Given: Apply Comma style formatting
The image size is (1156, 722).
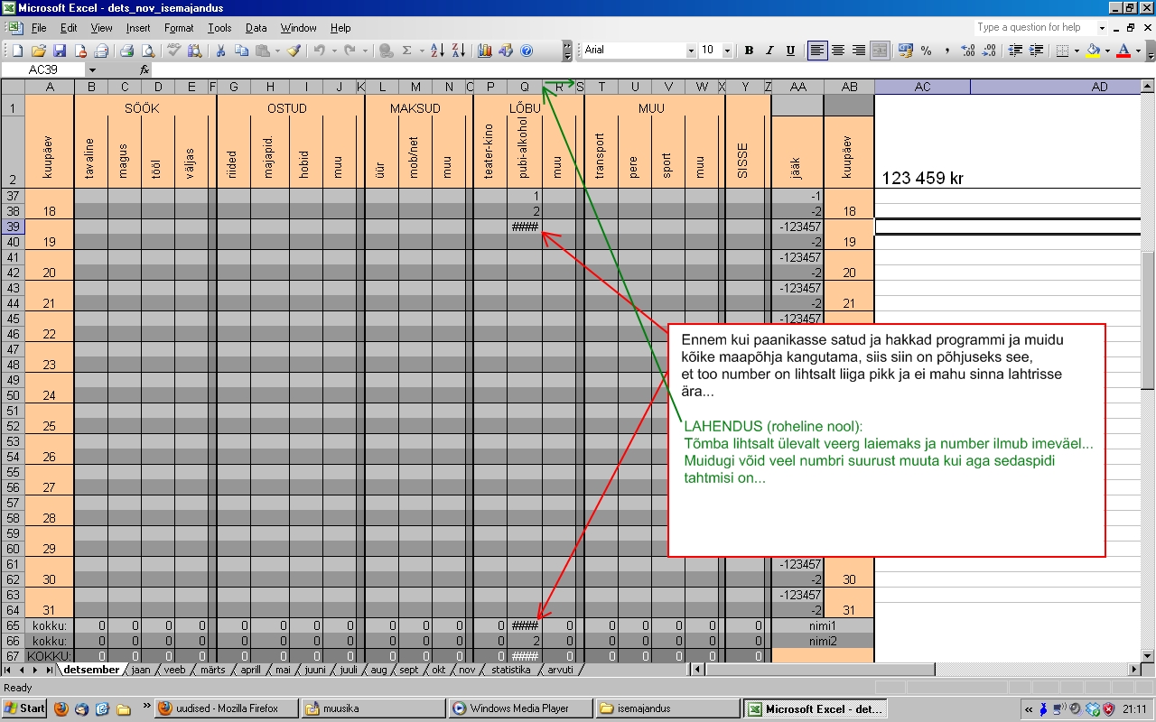Looking at the screenshot, I should [x=947, y=51].
